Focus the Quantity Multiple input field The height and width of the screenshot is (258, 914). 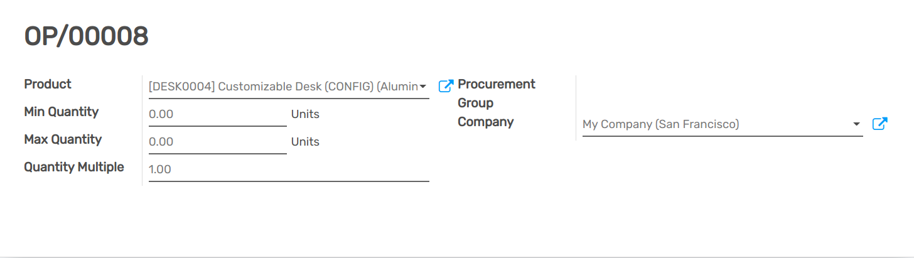click(289, 169)
